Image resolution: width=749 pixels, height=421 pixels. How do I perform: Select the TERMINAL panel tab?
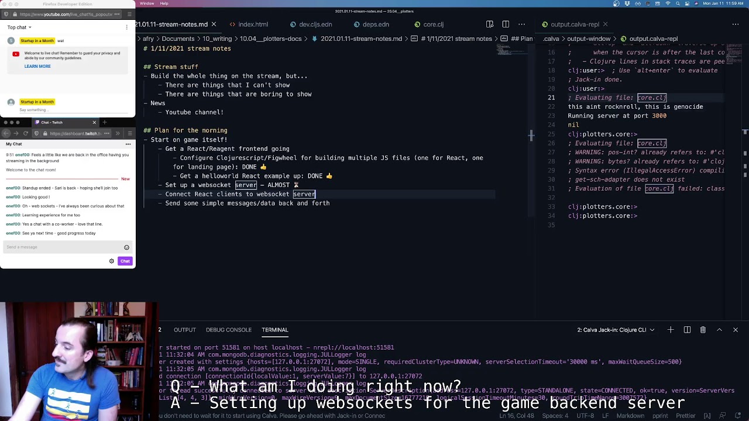[x=274, y=330]
